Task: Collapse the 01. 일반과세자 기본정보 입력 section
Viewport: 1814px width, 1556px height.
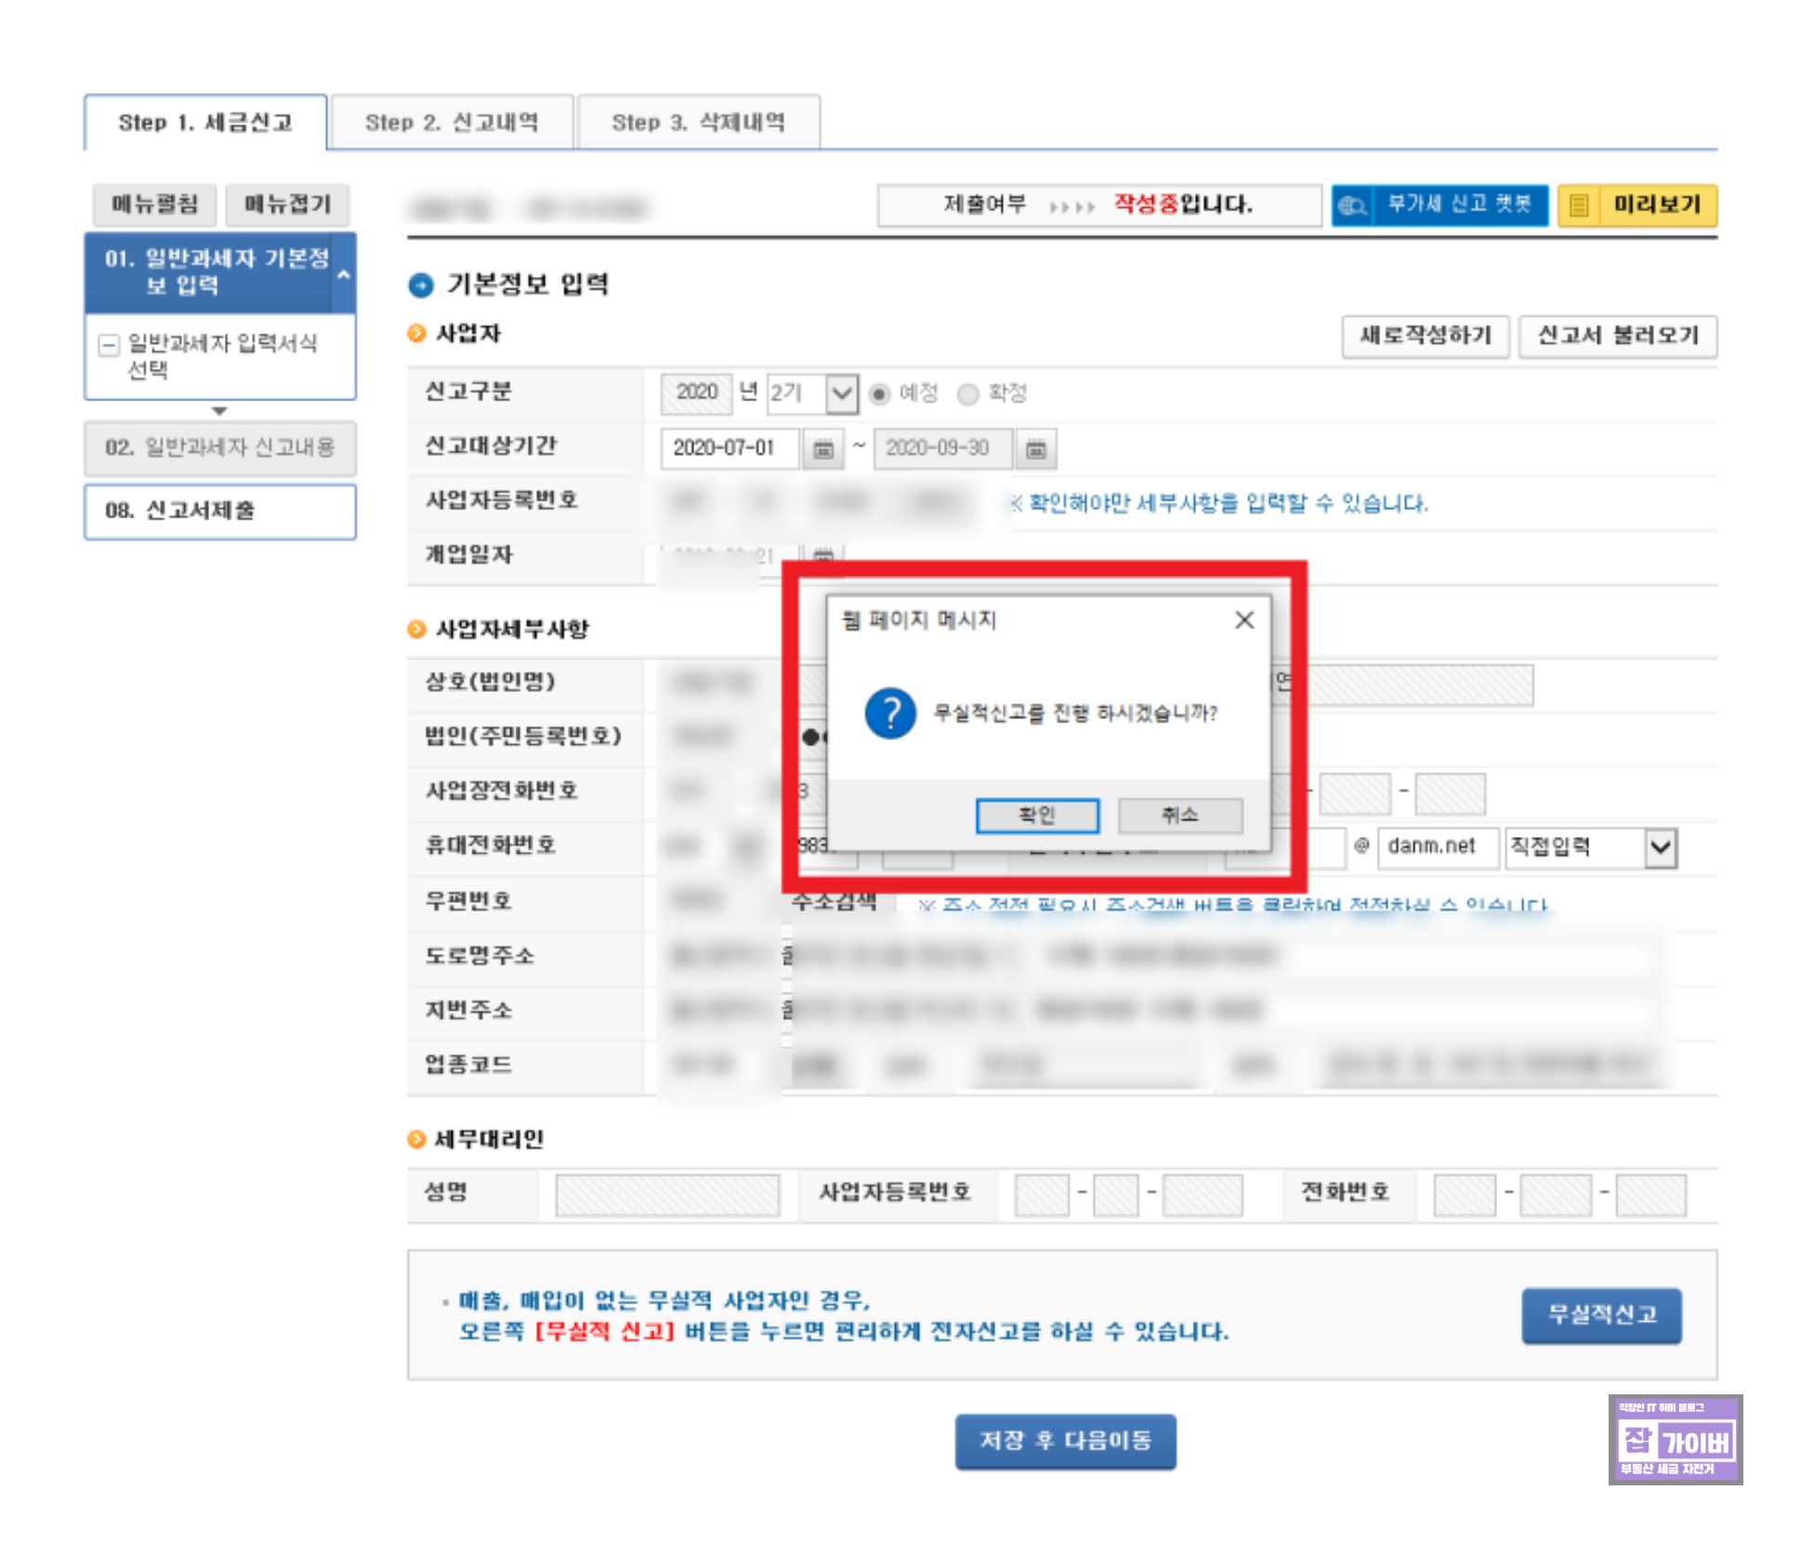Action: [343, 274]
